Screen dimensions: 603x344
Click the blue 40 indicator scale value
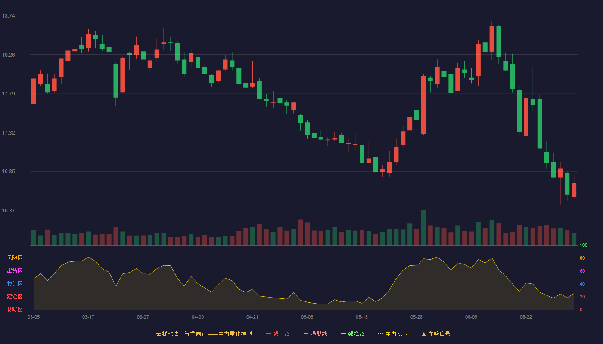click(582, 284)
